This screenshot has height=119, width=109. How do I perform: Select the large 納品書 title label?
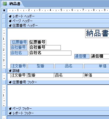(97, 33)
